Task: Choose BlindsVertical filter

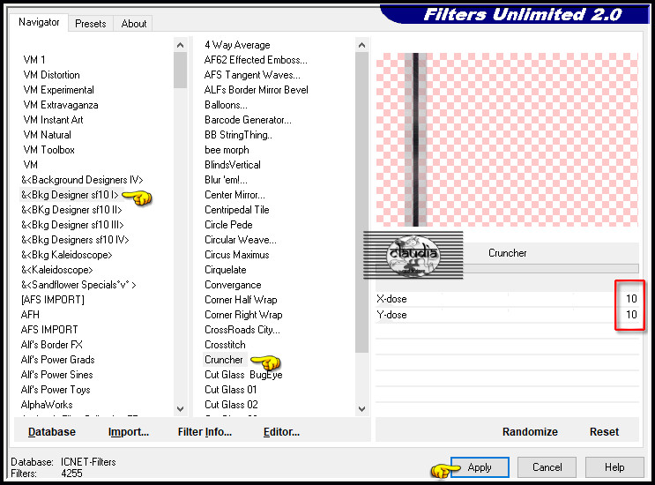Action: (233, 165)
